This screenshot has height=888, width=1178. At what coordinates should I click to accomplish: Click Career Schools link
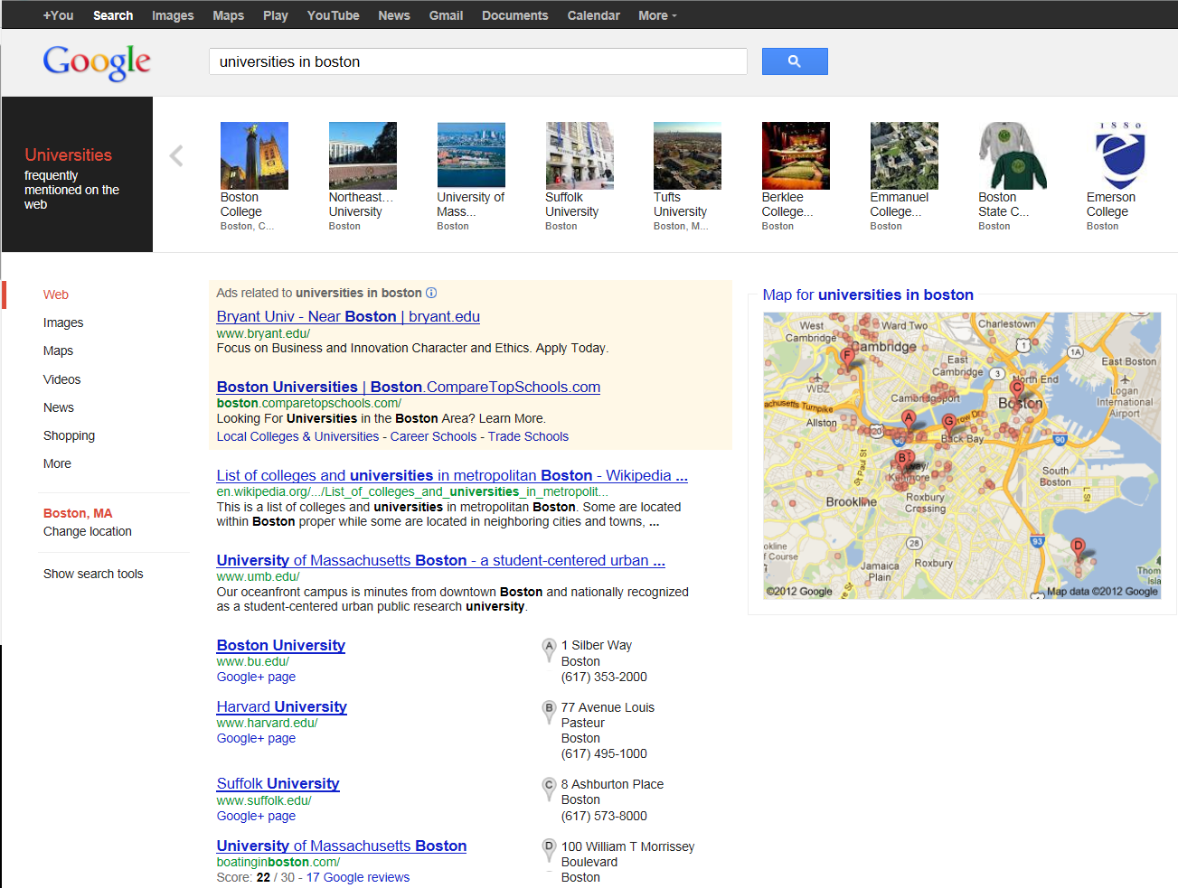pyautogui.click(x=433, y=436)
